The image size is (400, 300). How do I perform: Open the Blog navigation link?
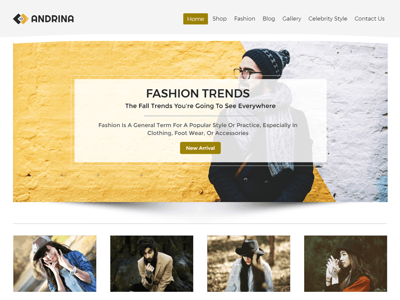[x=269, y=19]
